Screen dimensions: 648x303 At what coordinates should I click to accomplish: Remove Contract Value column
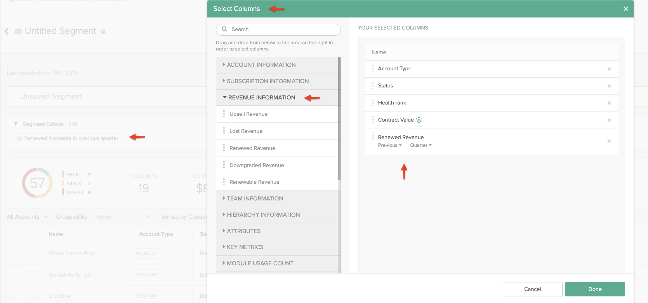pyautogui.click(x=609, y=120)
